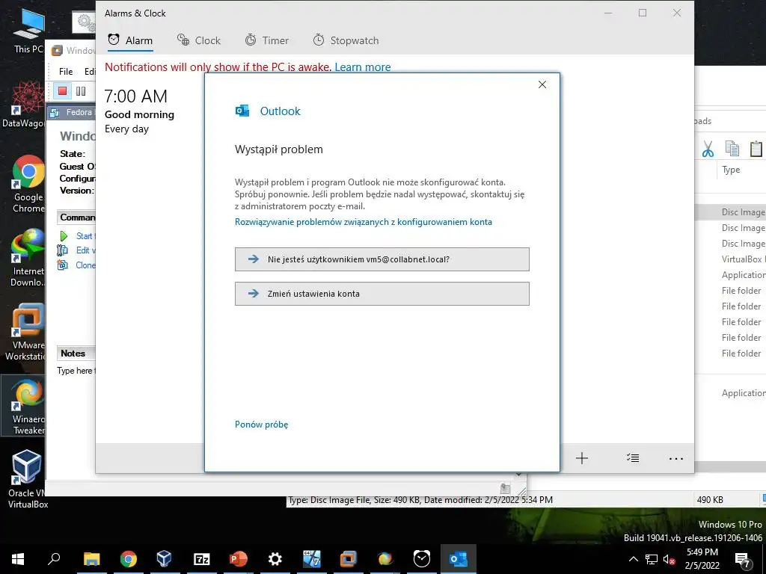
Task: Open the Oracle VM VirtualBox desktop shortcut
Action: [x=28, y=480]
